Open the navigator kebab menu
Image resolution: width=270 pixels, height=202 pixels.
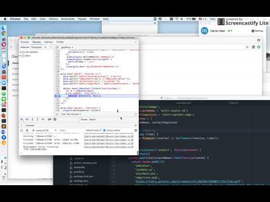tap(51, 47)
